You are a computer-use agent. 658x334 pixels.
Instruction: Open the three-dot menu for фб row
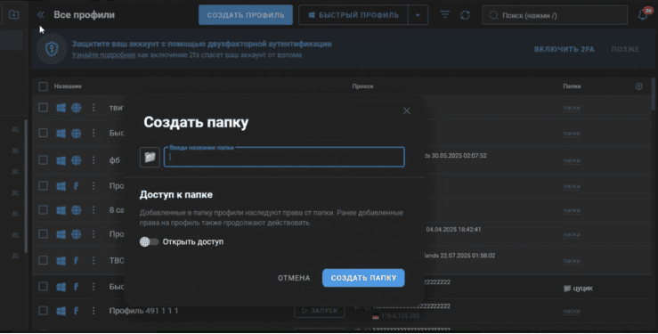(93, 160)
